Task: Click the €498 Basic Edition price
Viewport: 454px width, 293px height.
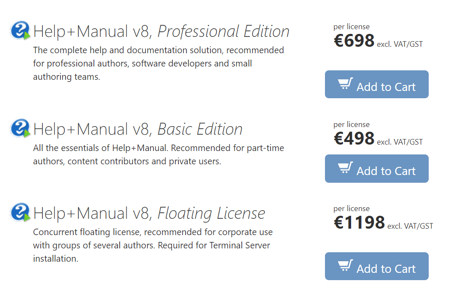Action: click(354, 139)
